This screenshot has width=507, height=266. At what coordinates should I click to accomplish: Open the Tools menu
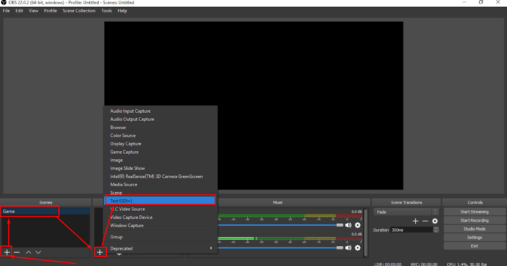(x=107, y=11)
